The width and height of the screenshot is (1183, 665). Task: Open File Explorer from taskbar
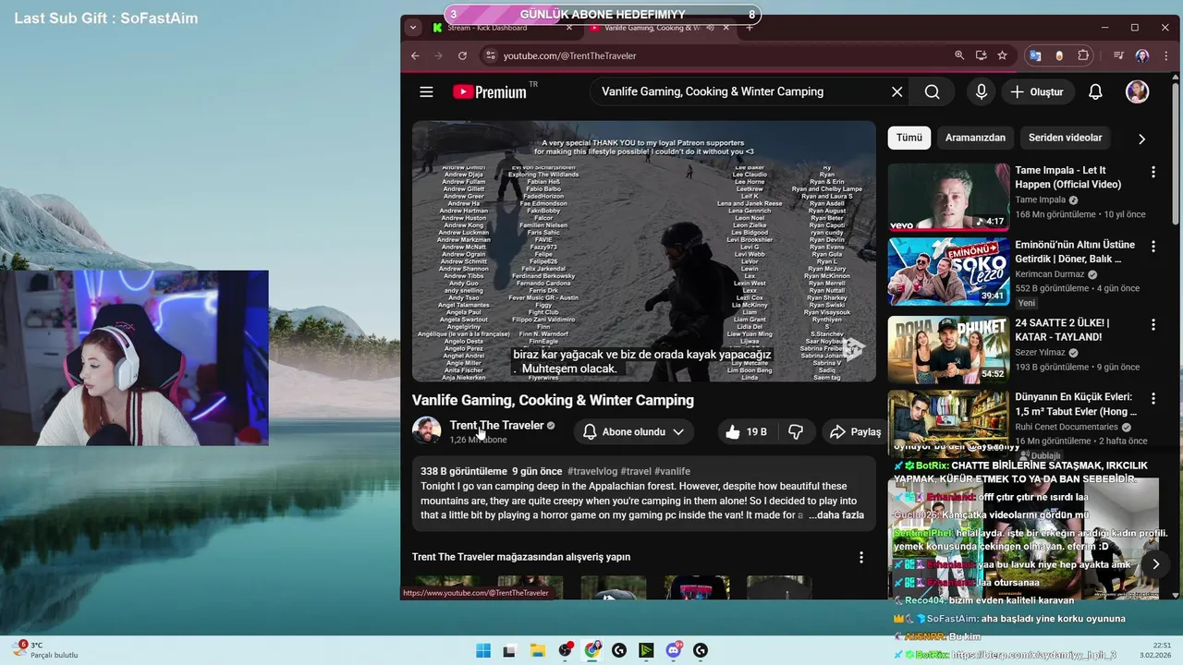537,650
